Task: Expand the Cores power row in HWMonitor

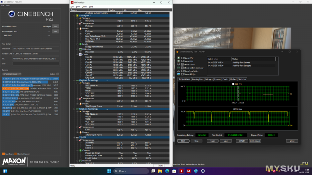Action: pyautogui.click(x=80, y=34)
